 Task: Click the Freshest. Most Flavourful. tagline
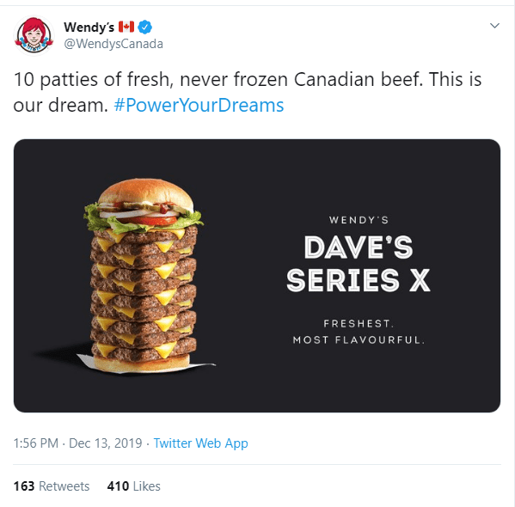point(359,332)
